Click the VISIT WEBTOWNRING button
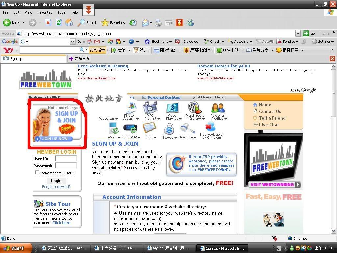The width and height of the screenshot is (337, 253). point(274,184)
